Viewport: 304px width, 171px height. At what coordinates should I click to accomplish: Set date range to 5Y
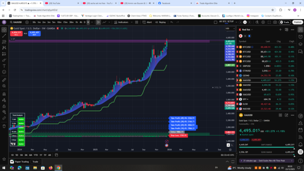tap(45, 155)
